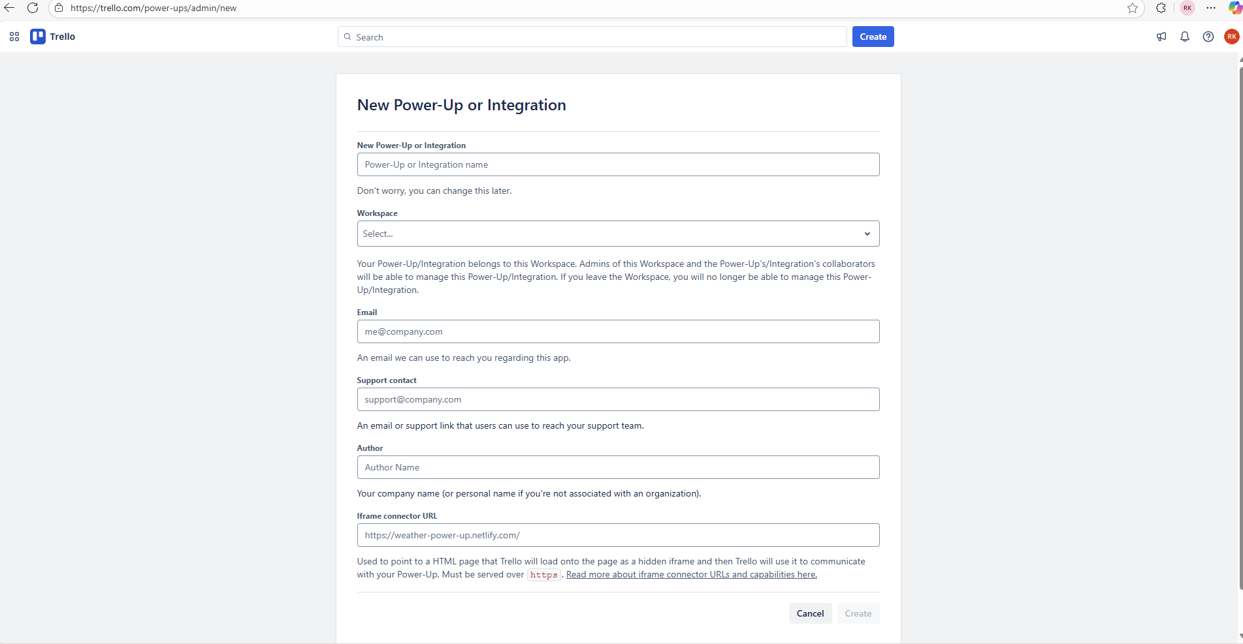Click the Trello search bar

click(592, 37)
